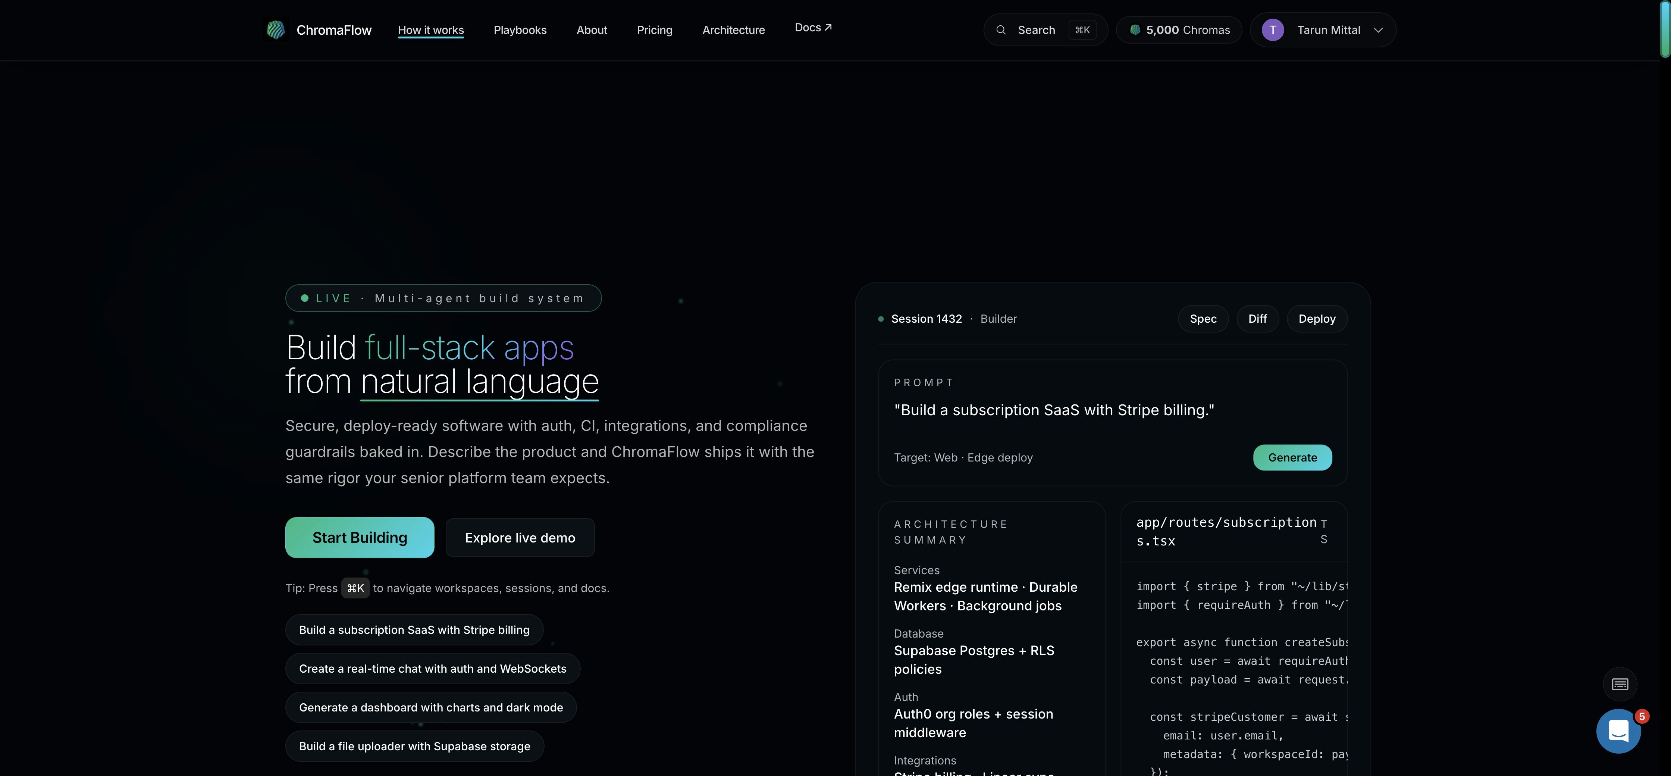Go to the Pricing page
This screenshot has height=776, width=1671.
coord(655,30)
